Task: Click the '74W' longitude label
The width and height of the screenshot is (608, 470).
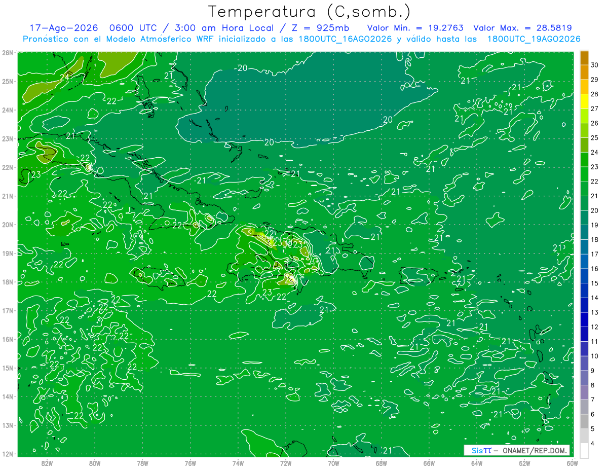Action: tap(238, 463)
